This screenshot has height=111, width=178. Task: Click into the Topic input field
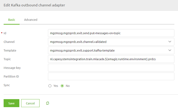click(x=111, y=59)
